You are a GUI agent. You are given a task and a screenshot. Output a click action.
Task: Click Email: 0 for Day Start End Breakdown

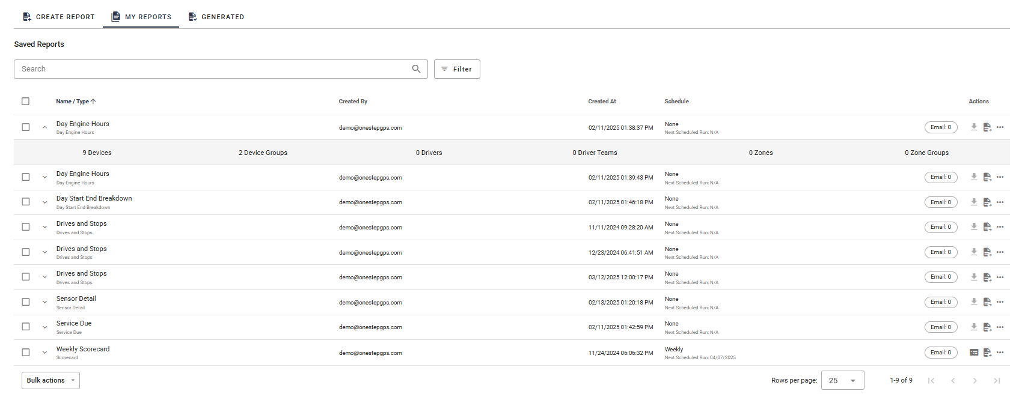[941, 202]
